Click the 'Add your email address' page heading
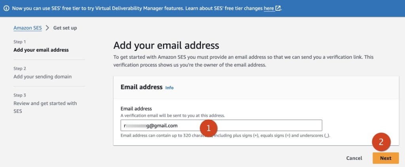 [x=167, y=45]
